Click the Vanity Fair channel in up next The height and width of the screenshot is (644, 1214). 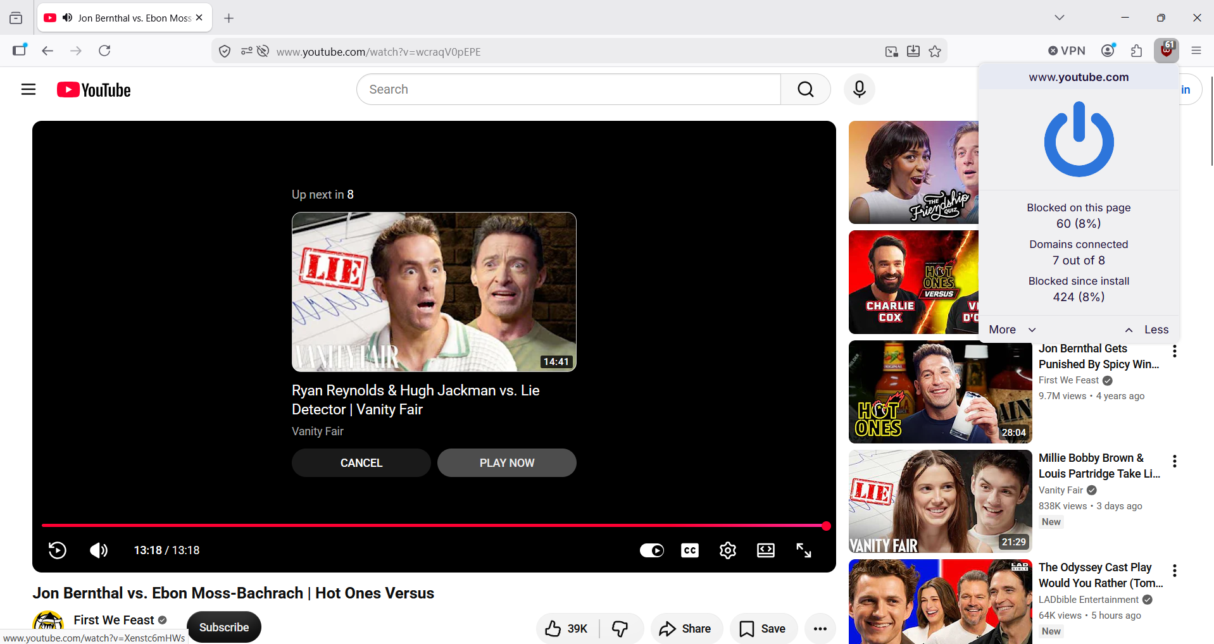pyautogui.click(x=318, y=431)
